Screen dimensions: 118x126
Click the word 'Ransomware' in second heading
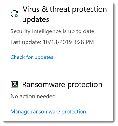(x=44, y=84)
